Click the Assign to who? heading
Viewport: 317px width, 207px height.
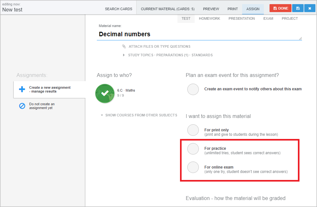coord(114,75)
